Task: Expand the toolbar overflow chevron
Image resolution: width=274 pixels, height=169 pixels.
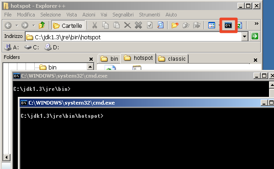Action: click(x=256, y=24)
